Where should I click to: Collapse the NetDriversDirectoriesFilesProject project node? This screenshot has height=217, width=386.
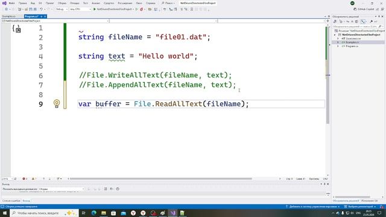335,35
